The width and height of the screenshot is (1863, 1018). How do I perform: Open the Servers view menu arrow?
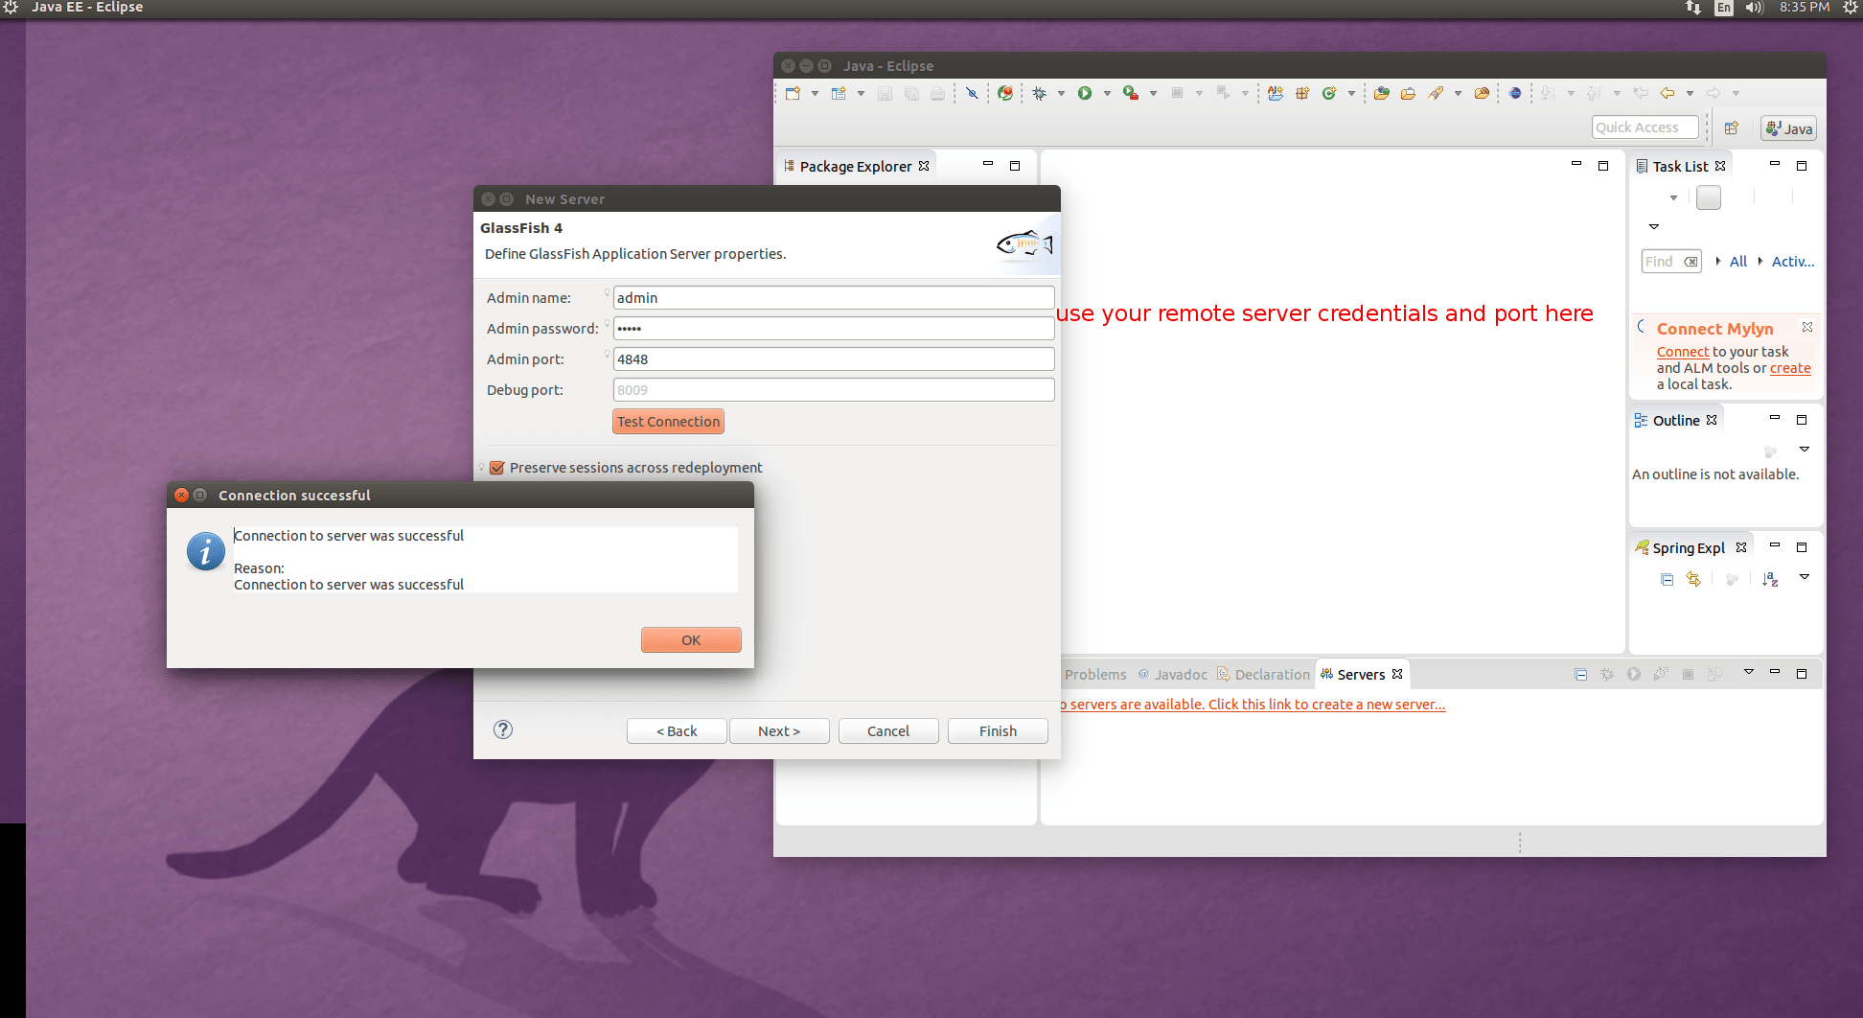coord(1749,672)
